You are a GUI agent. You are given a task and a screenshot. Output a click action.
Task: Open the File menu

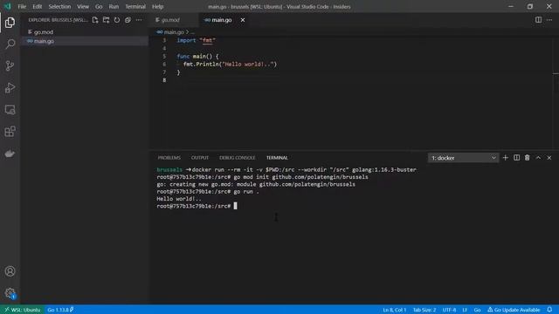[x=22, y=6]
